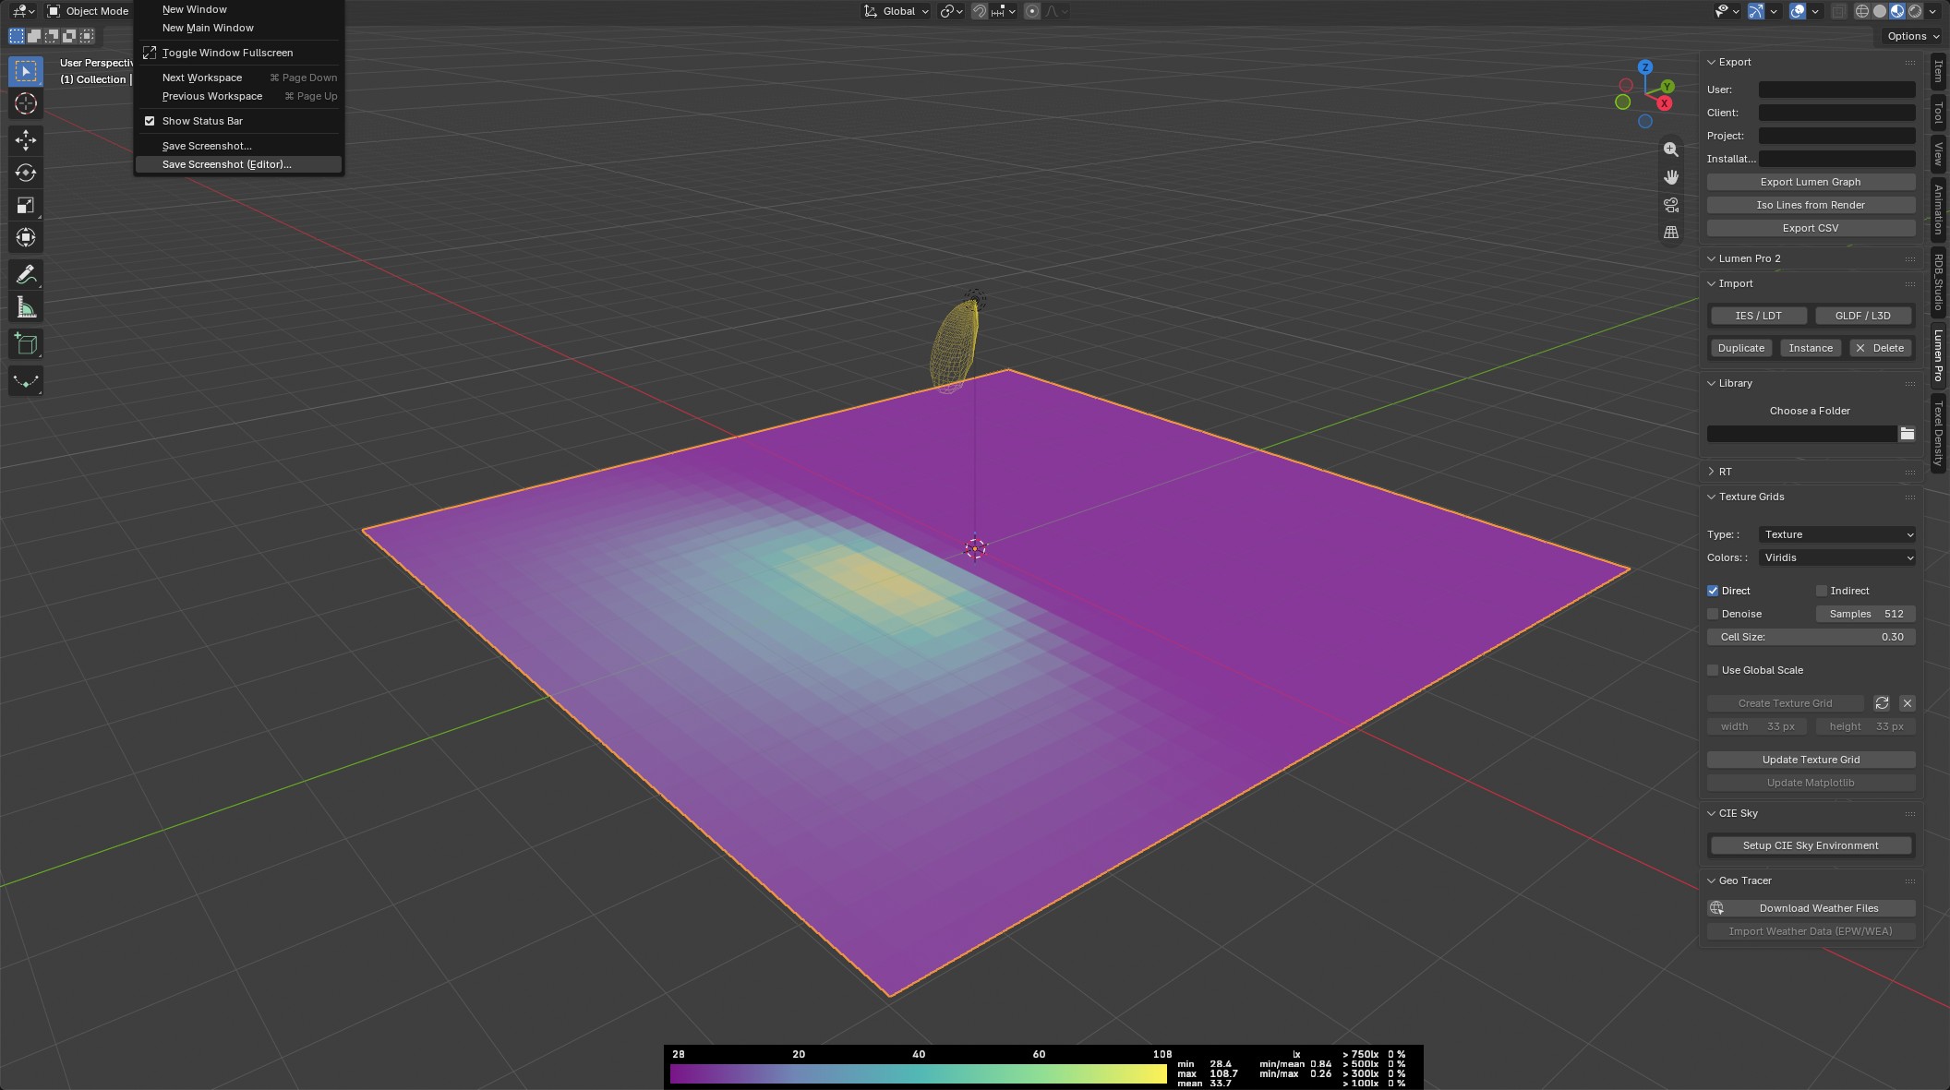1950x1090 pixels.
Task: Click the zoom magnifier viewport icon
Action: pos(1670,150)
